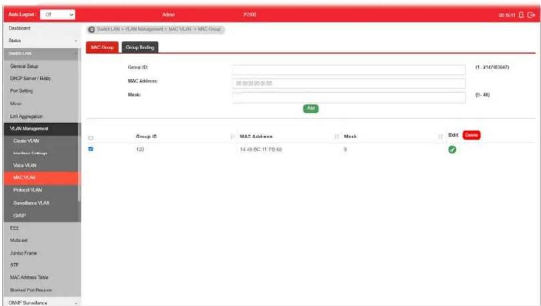Open Blocked Port Recover menu item

pyautogui.click(x=31, y=290)
